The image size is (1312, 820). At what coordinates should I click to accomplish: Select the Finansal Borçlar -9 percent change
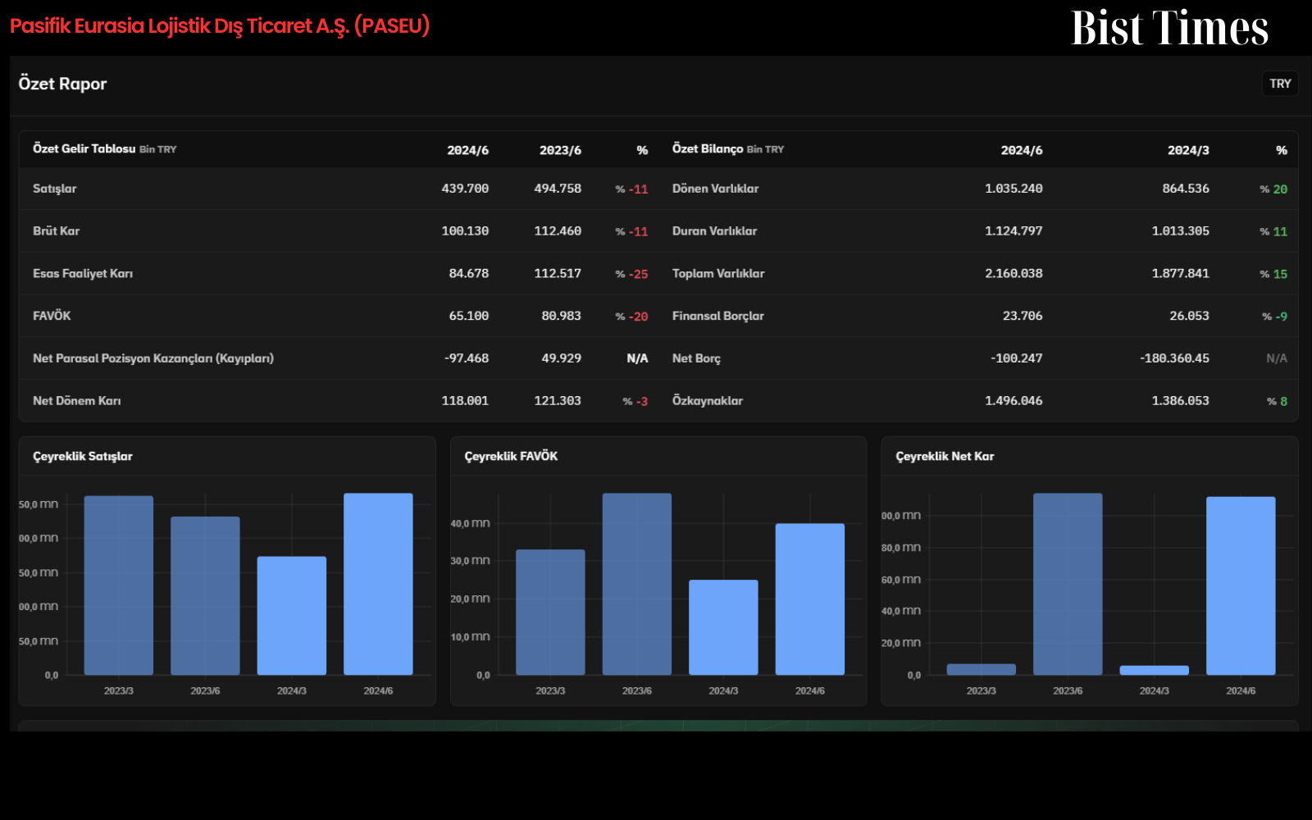[1274, 317]
